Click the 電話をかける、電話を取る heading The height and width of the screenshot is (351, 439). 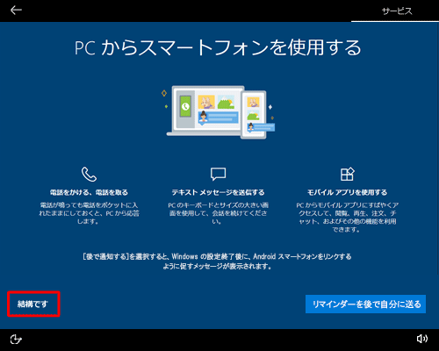coord(89,192)
